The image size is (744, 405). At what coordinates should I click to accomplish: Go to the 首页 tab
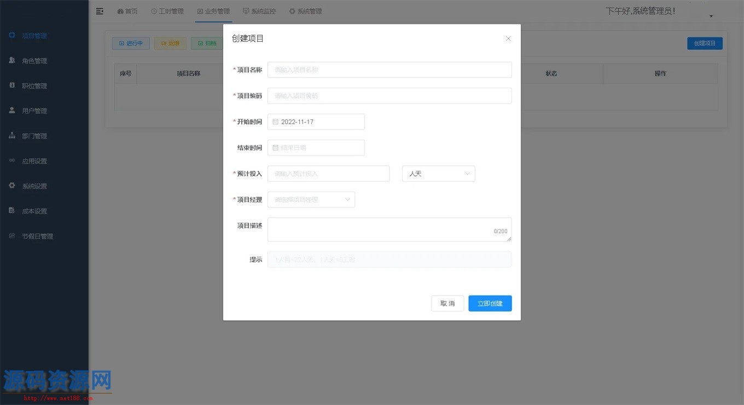(x=127, y=11)
